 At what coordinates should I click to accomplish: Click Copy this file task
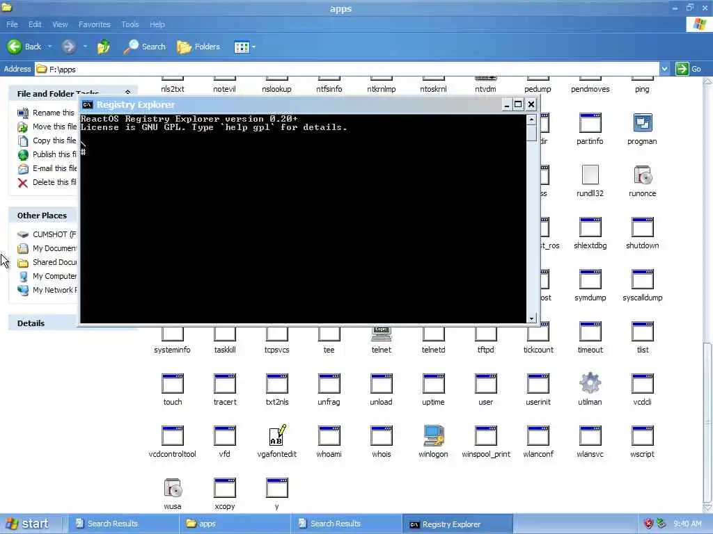(47, 140)
